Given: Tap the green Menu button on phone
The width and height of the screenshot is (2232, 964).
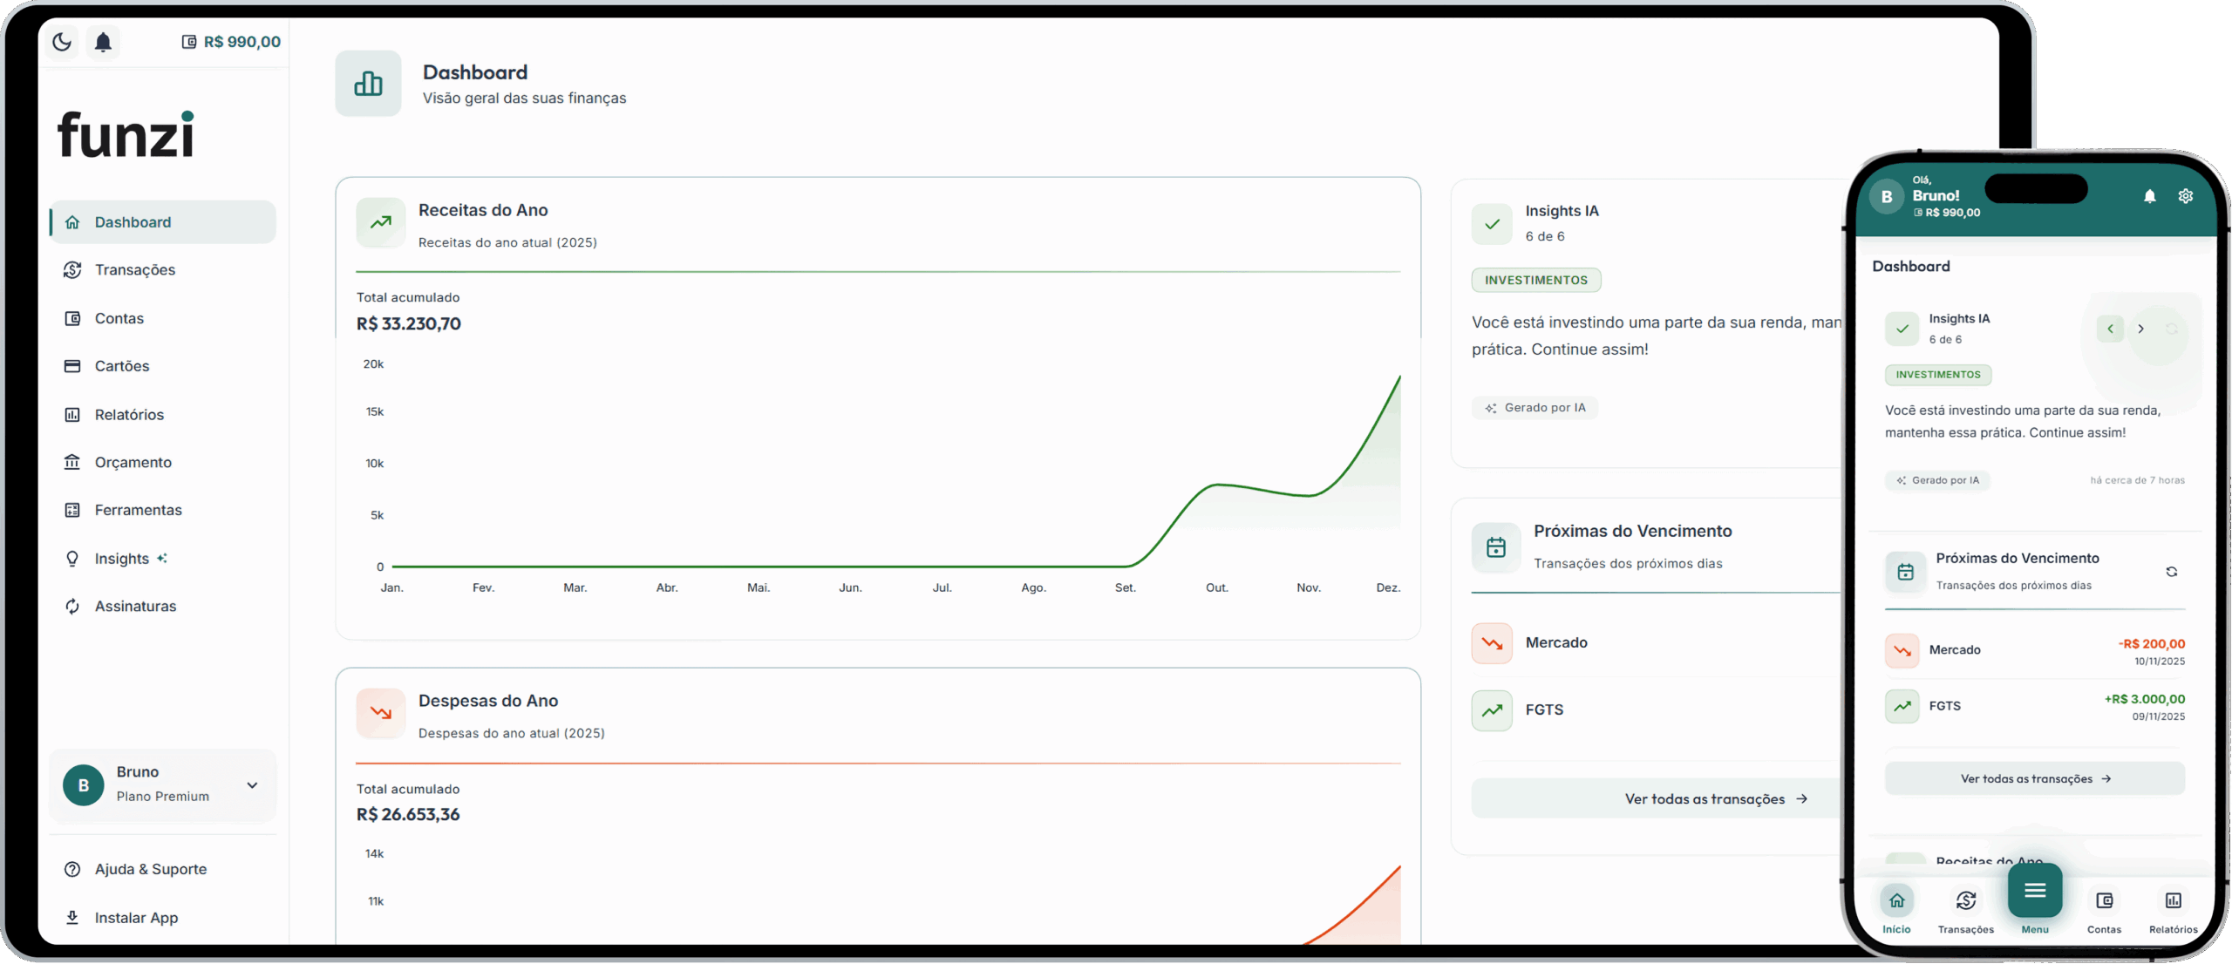Looking at the screenshot, I should [2035, 892].
